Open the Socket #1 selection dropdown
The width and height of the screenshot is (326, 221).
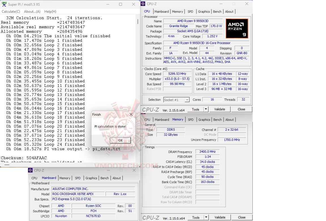coord(186,100)
